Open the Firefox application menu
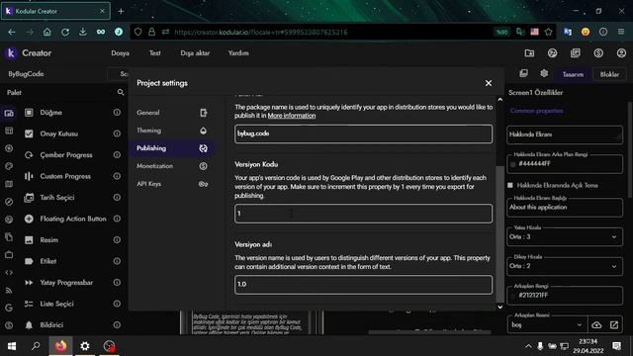The image size is (633, 356). tap(621, 32)
